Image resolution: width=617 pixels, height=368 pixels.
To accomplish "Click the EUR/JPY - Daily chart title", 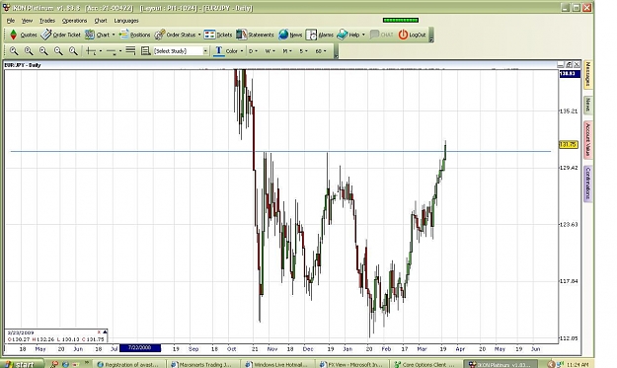I will pos(23,65).
